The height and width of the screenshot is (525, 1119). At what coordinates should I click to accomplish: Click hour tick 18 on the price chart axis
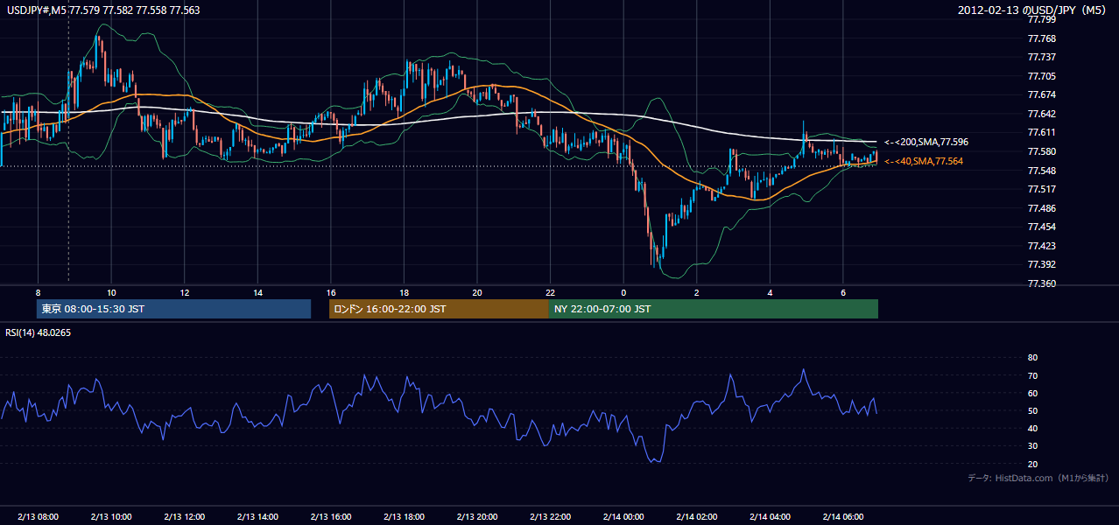[x=404, y=292]
